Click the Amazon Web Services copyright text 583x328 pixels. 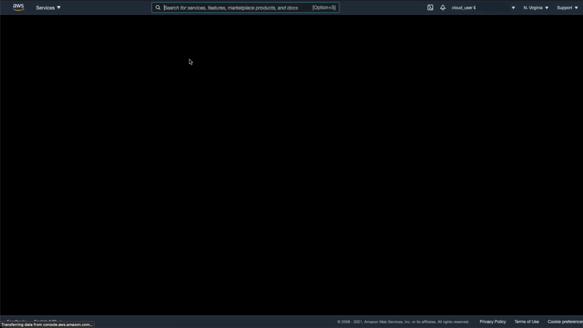tap(403, 322)
